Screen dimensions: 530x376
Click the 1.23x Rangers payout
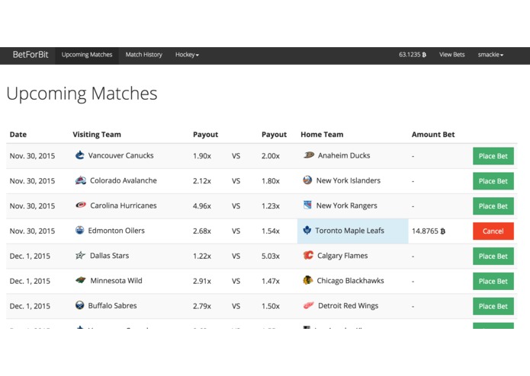point(271,206)
